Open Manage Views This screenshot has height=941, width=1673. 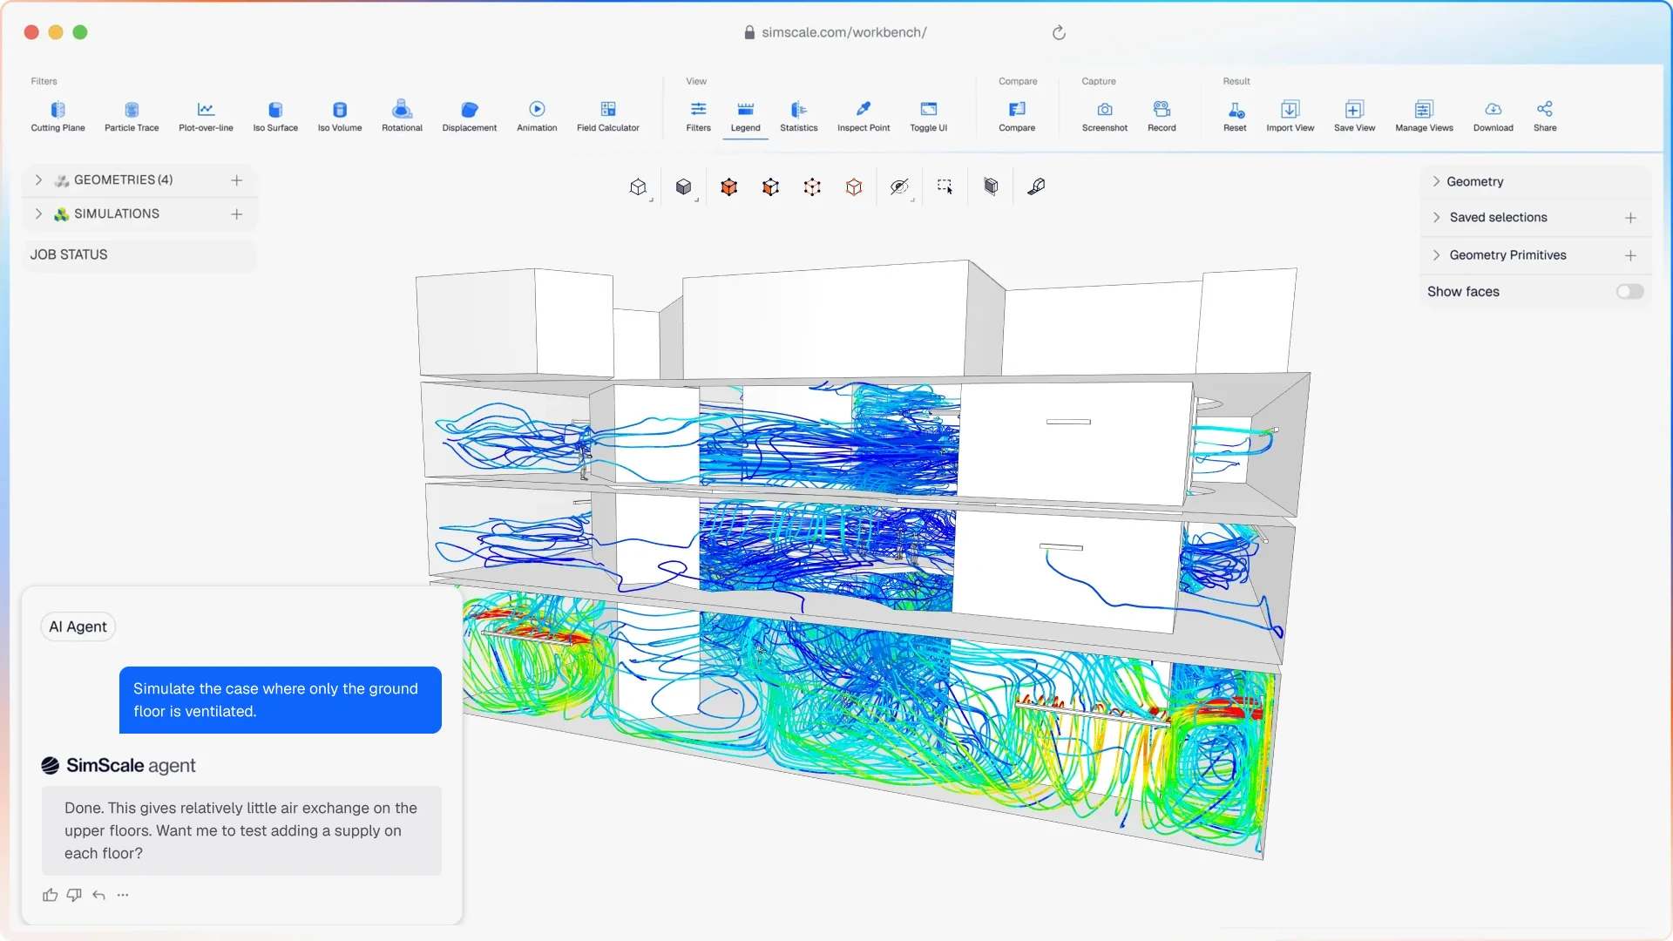click(x=1424, y=116)
